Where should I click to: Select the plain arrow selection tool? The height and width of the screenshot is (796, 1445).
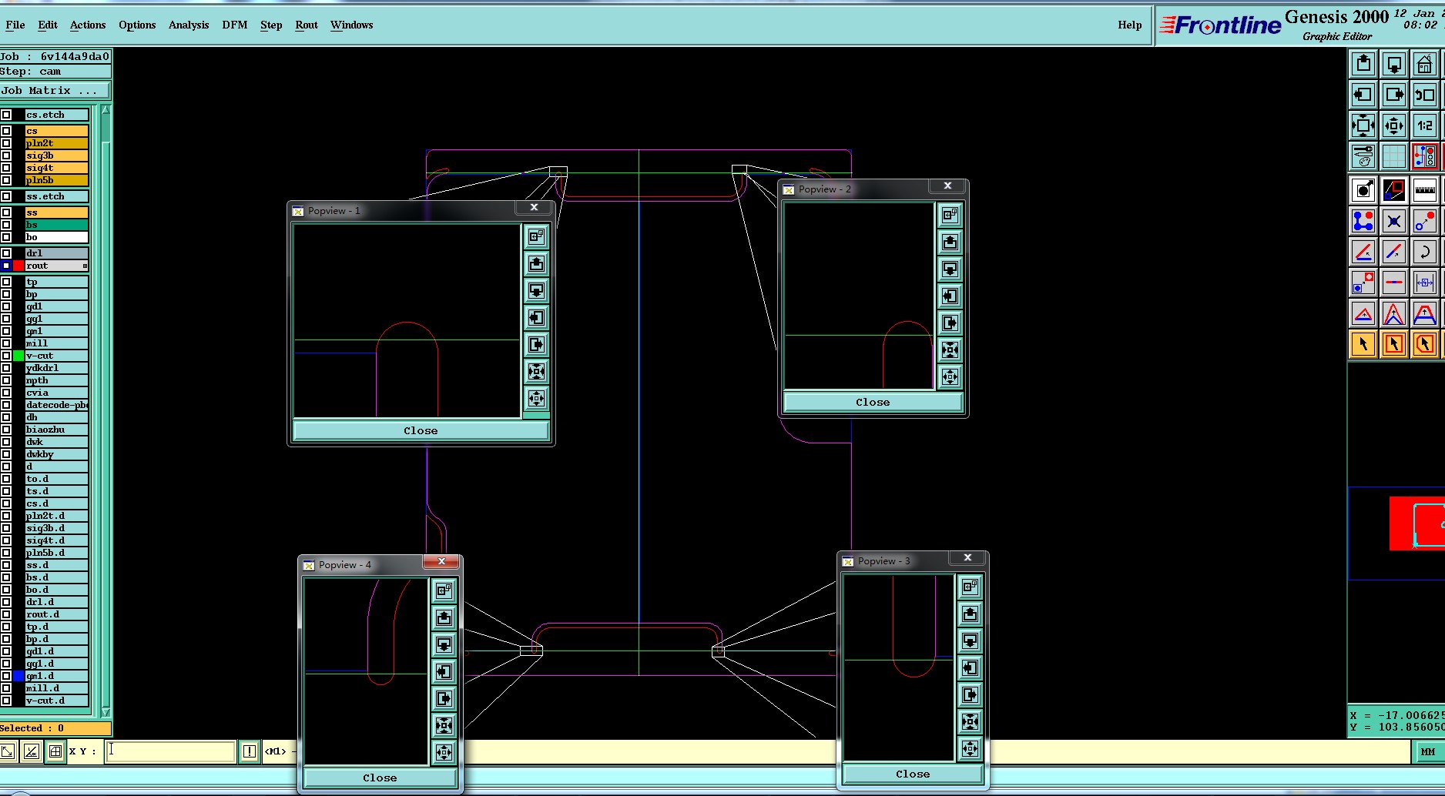click(1363, 344)
